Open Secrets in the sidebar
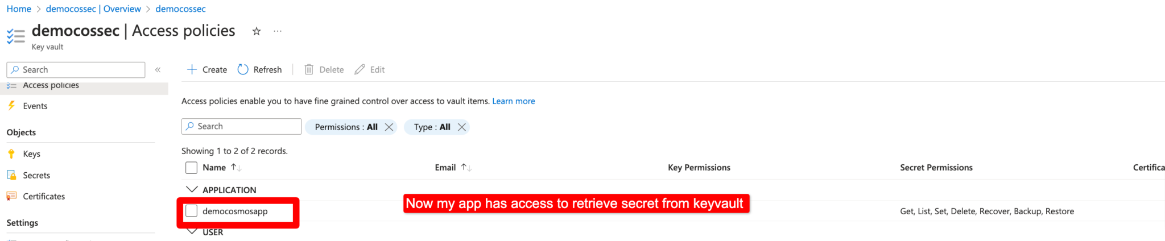 click(36, 175)
